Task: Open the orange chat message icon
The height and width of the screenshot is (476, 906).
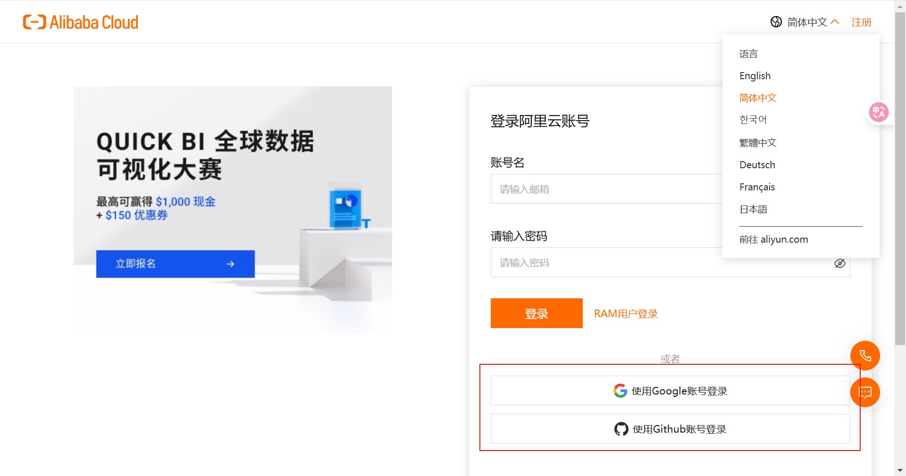Action: point(864,392)
